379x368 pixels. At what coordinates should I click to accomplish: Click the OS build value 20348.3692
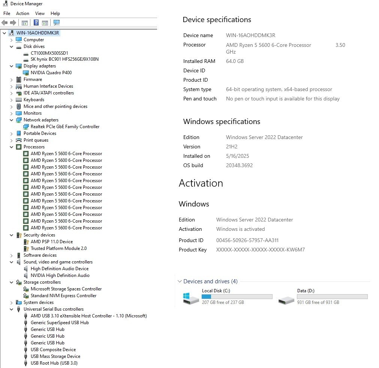point(239,166)
